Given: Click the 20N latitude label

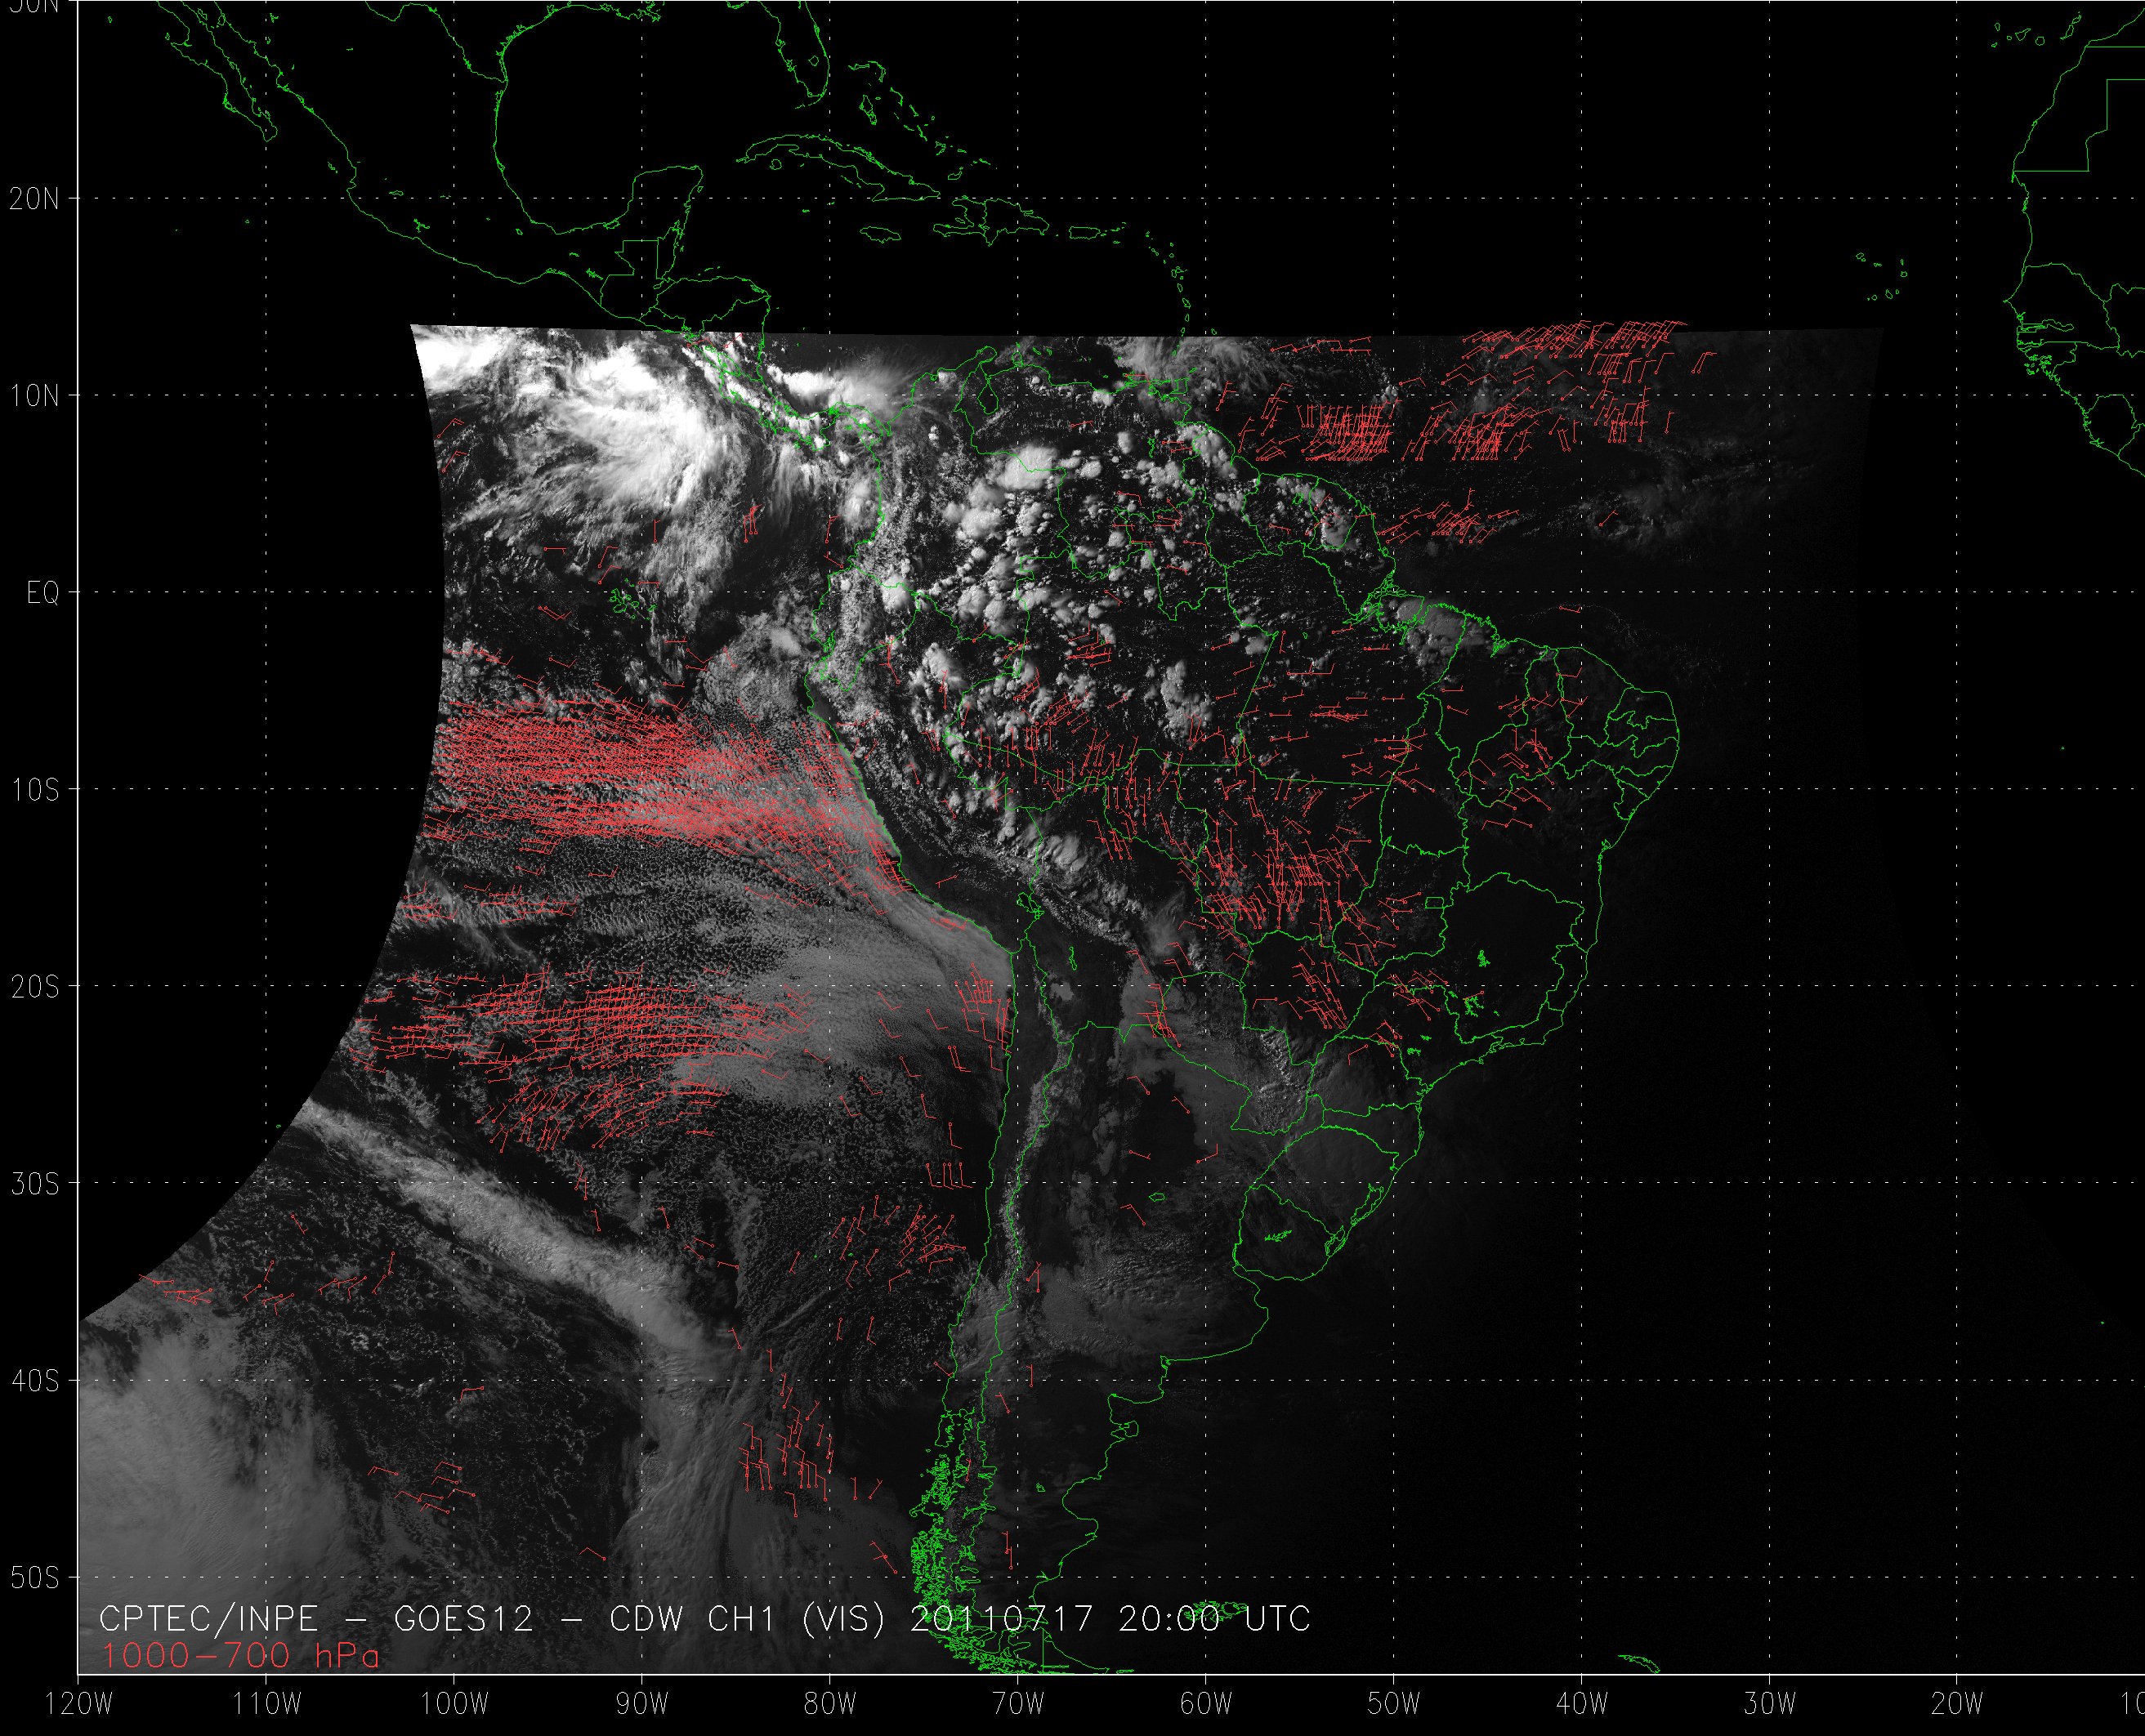Looking at the screenshot, I should click(x=35, y=199).
